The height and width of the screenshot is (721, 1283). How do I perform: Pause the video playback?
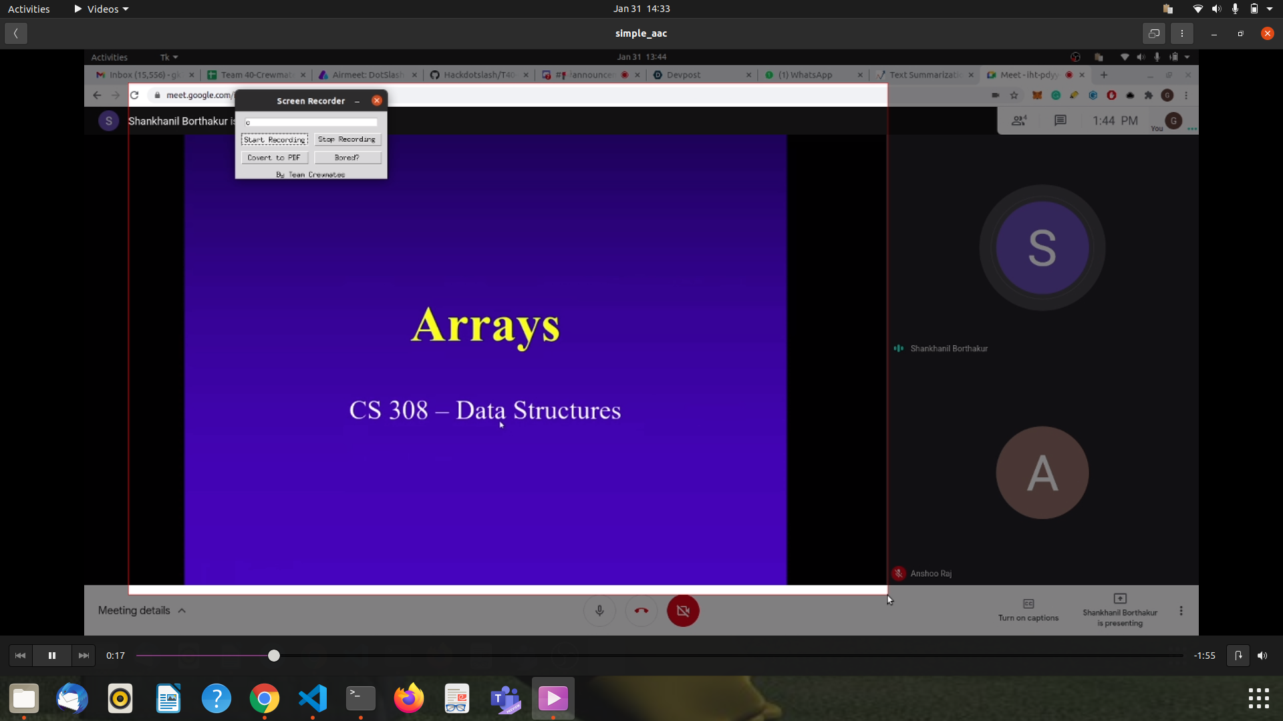[51, 656]
